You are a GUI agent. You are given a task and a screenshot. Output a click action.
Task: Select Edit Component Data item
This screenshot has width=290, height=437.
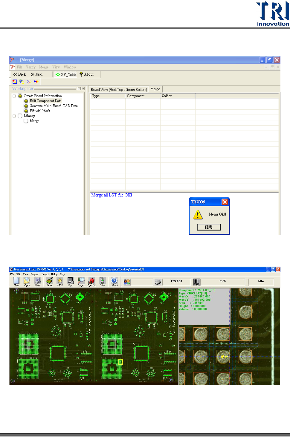pyautogui.click(x=45, y=101)
